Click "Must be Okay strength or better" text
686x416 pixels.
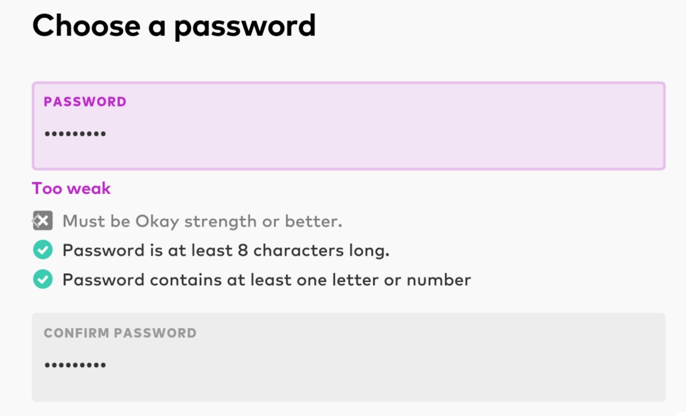point(202,221)
